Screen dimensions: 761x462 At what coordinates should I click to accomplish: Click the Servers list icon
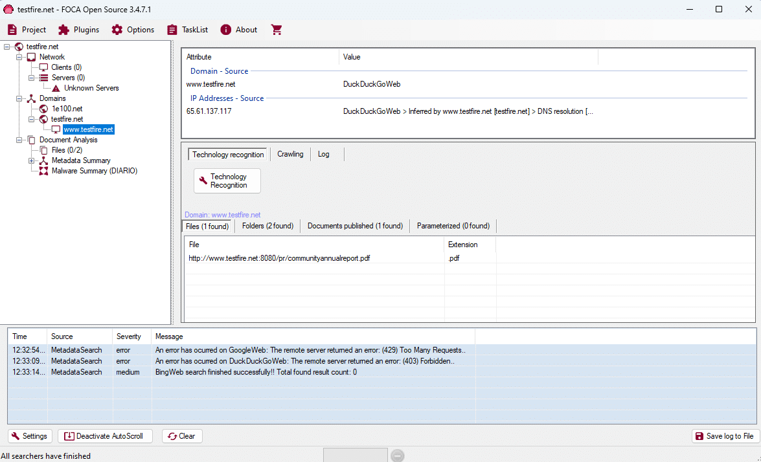pos(43,78)
